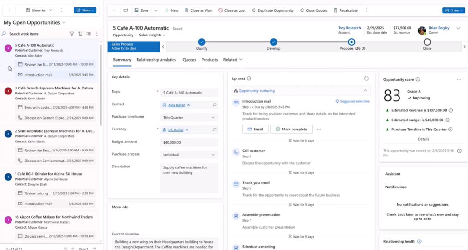Collapse the Opportunity nurturing sequence
Viewport: 468px width, 250px height.
coord(365,91)
